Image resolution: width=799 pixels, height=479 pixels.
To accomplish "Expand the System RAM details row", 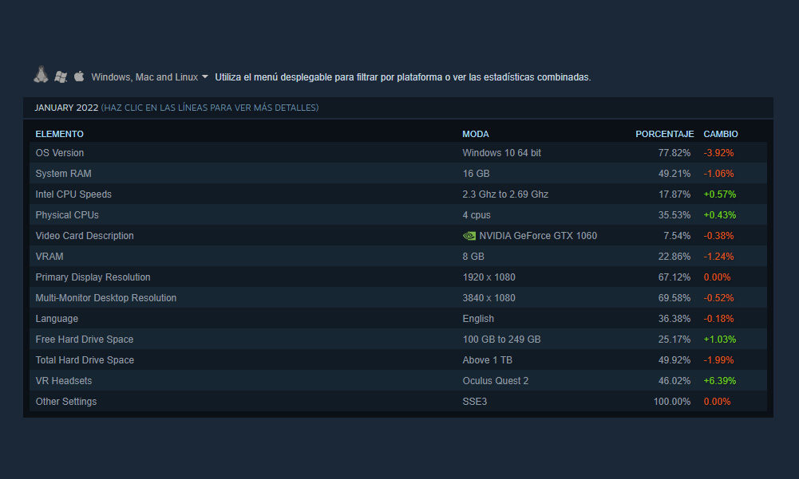I will click(64, 174).
